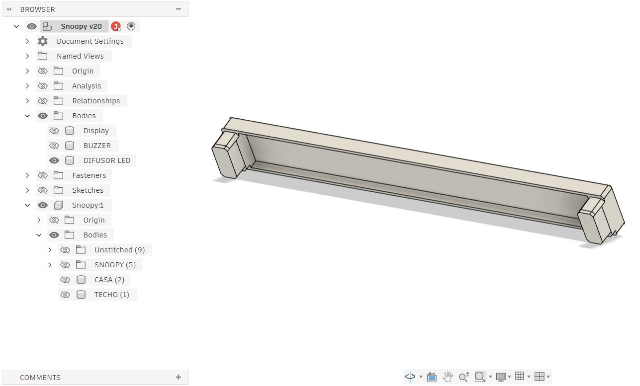This screenshot has height=386, width=640.
Task: Collapse the Browser panel with minus button
Action: (179, 9)
